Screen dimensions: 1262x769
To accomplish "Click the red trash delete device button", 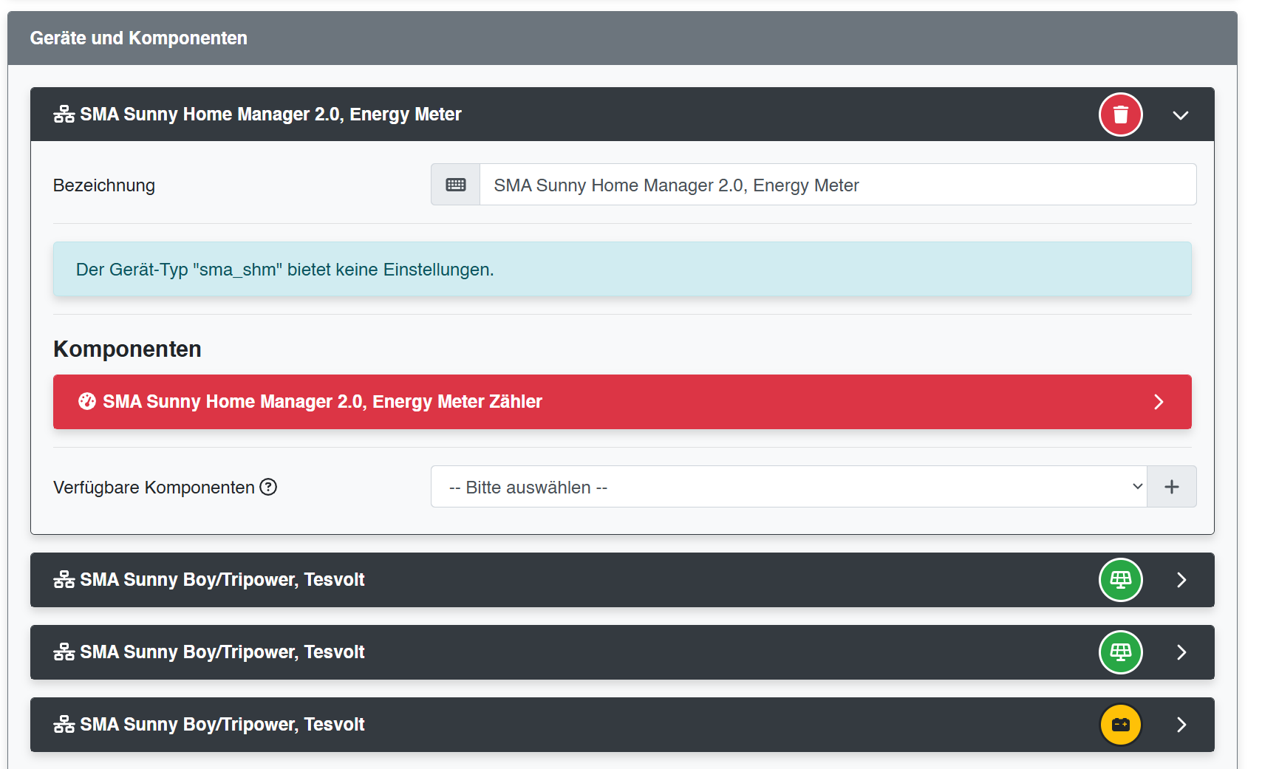I will tap(1120, 115).
